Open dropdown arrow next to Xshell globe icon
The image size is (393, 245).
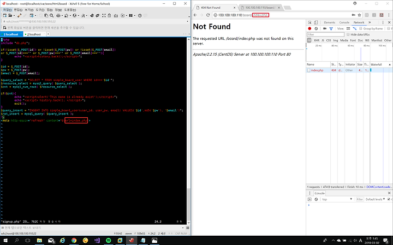pyautogui.click(x=79, y=15)
